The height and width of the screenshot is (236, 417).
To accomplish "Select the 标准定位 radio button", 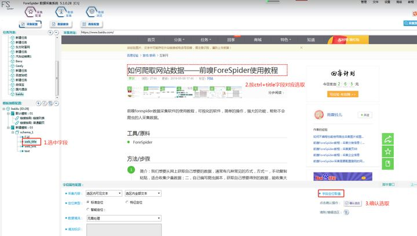I will [88, 203].
